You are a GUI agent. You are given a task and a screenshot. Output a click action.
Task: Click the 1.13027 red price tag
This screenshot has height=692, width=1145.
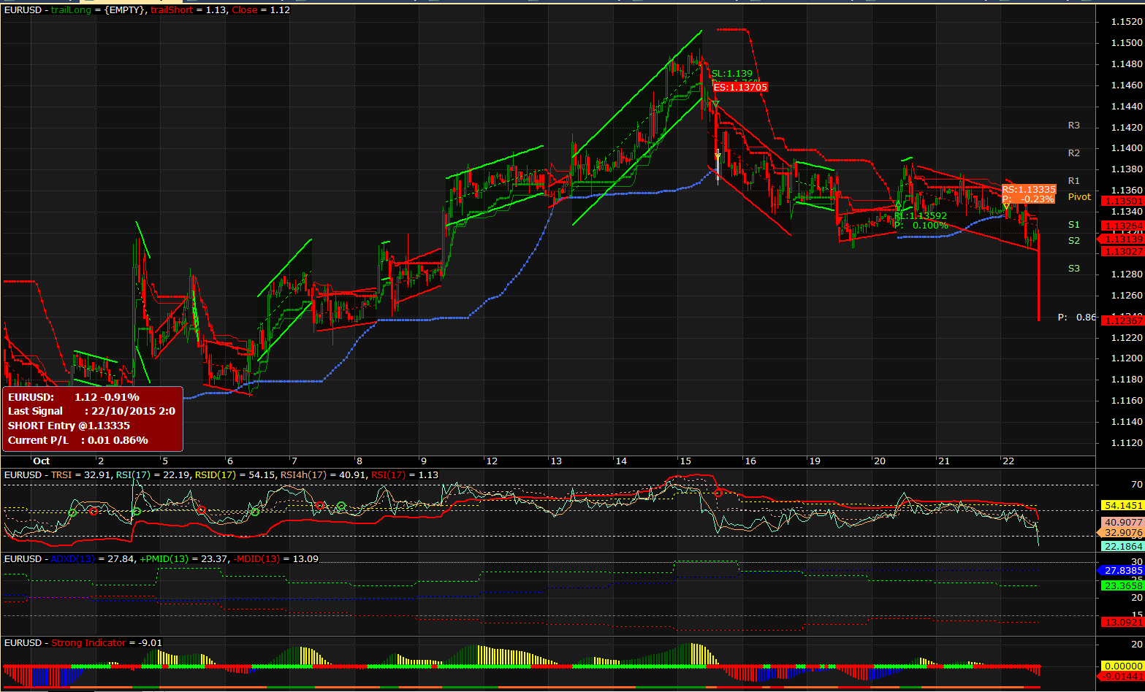1123,252
